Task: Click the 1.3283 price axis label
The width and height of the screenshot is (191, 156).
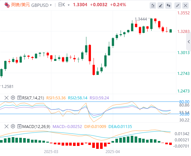Action: (184, 32)
